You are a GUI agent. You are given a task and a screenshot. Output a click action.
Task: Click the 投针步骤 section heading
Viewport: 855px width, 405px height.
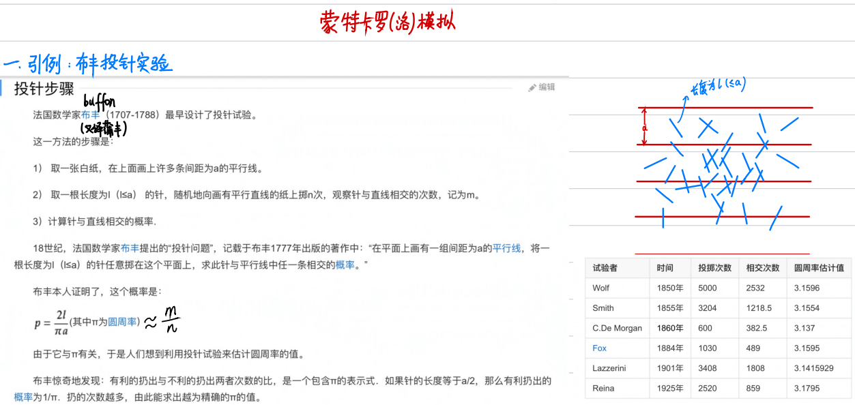(44, 89)
